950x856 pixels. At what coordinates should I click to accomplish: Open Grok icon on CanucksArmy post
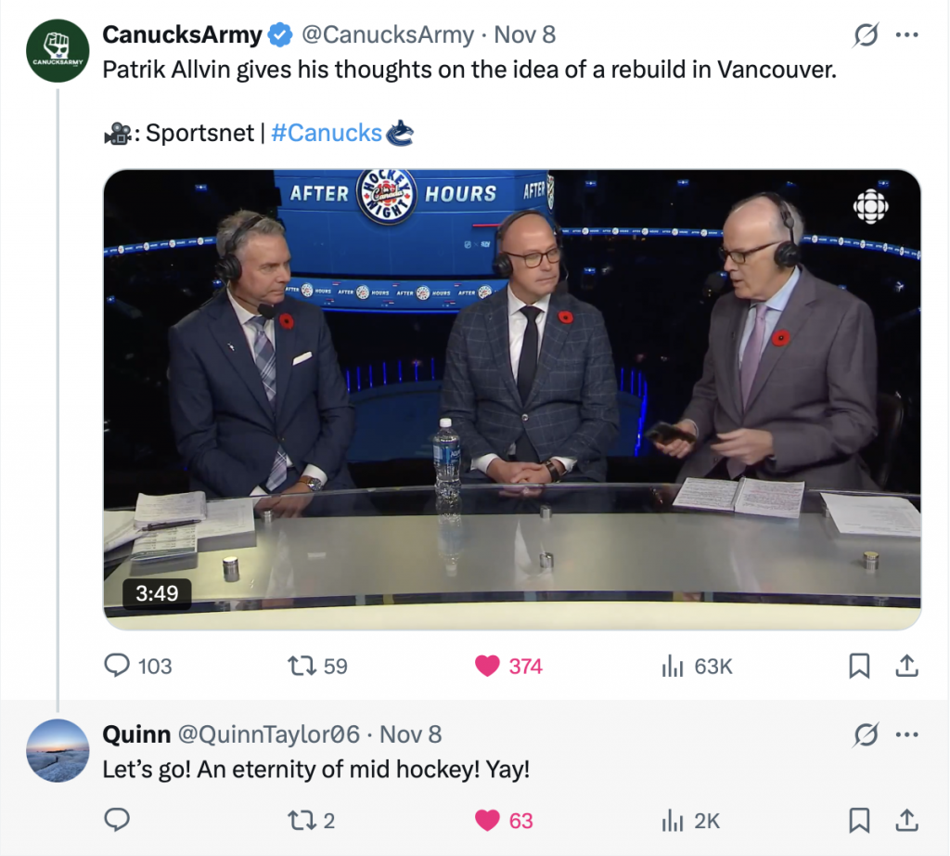[866, 36]
